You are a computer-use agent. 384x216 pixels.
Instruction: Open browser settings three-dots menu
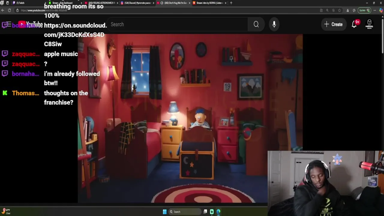click(375, 10)
